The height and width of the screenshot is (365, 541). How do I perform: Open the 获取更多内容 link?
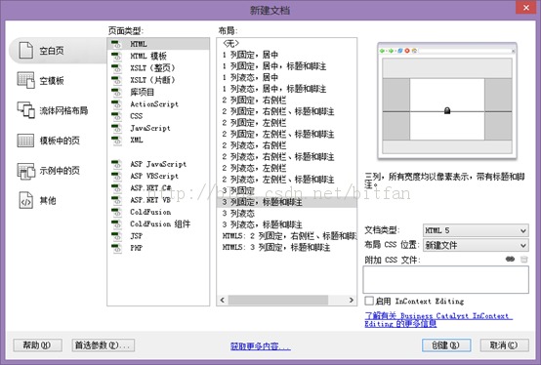[261, 346]
